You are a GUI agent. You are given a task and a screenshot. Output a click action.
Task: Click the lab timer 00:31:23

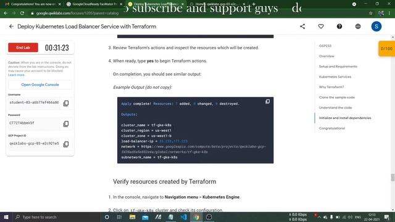click(x=57, y=47)
